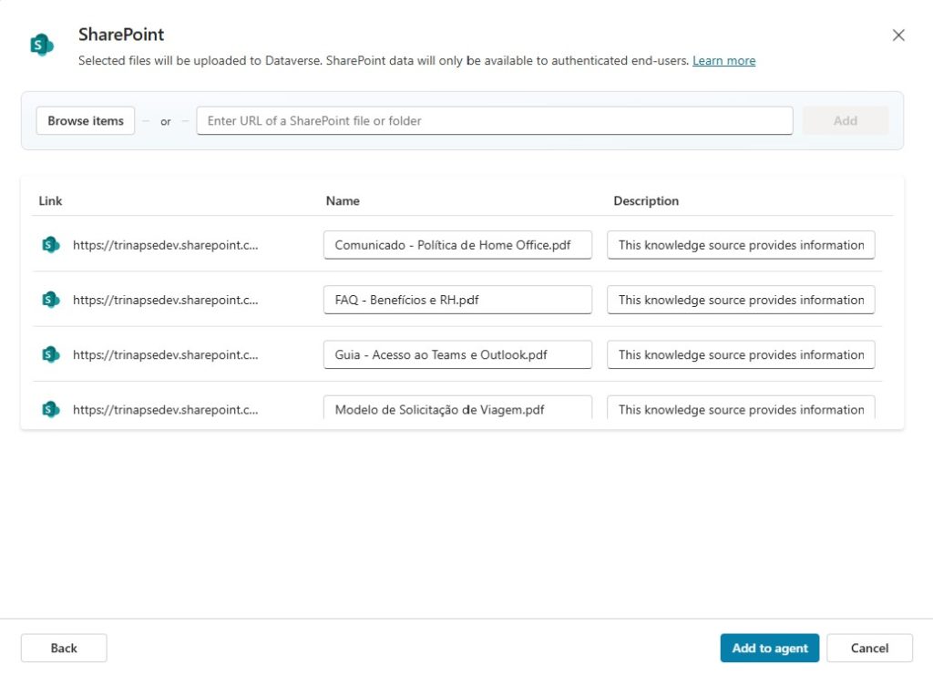Edit the name field for Modelo de Solicitação de Viagem.pdf

[x=457, y=409]
